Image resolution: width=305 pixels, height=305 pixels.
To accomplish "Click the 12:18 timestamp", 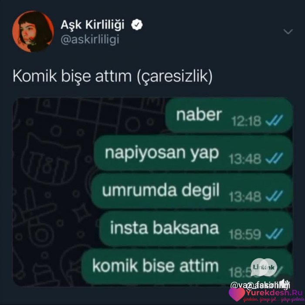I will click(246, 121).
